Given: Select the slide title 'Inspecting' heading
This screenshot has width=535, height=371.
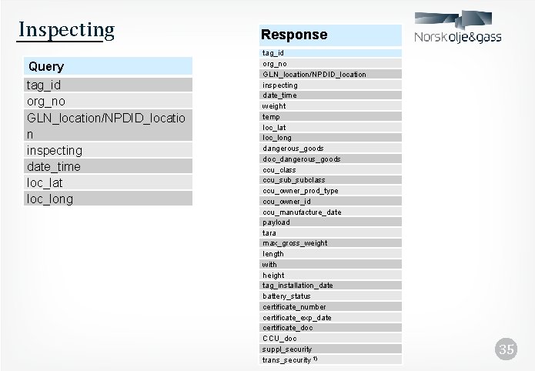Looking at the screenshot, I should tap(66, 30).
